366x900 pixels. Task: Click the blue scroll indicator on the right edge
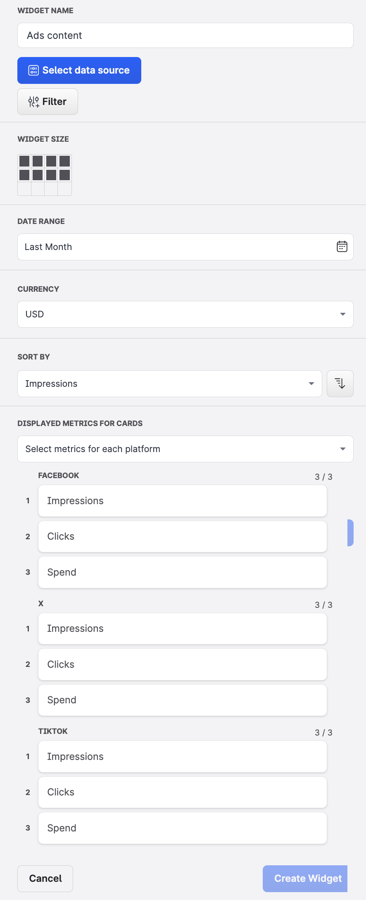click(x=351, y=533)
